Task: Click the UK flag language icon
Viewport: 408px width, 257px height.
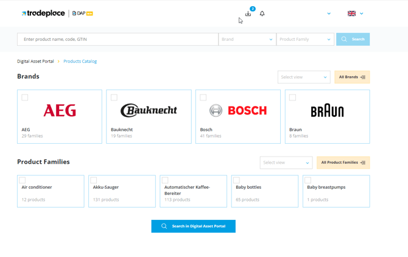Action: coord(351,13)
